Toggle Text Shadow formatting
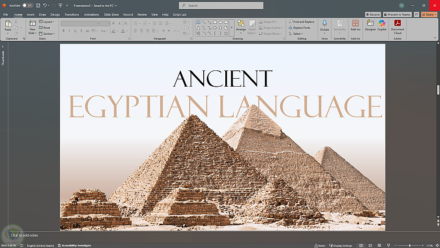 tap(81, 31)
